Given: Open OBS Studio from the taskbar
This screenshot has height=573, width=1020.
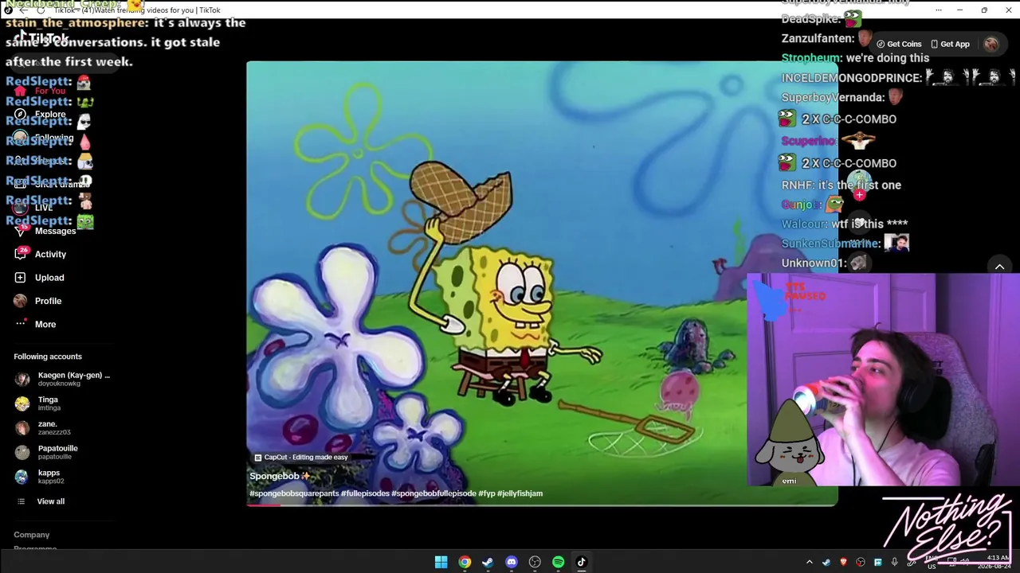Looking at the screenshot, I should click(535, 562).
